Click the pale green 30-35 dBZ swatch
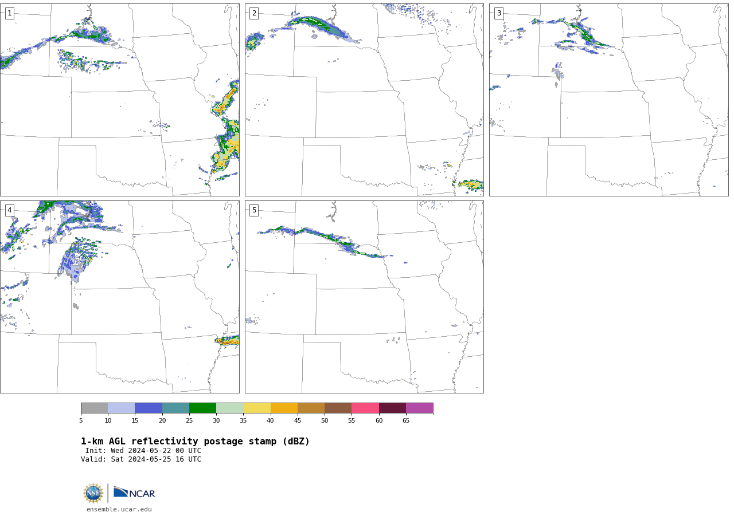Screen dimensions: 734x516 pyautogui.click(x=229, y=408)
